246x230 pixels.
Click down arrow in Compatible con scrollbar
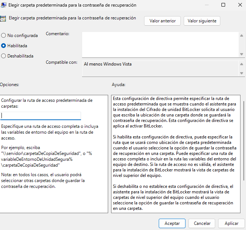pyautogui.click(x=241, y=73)
